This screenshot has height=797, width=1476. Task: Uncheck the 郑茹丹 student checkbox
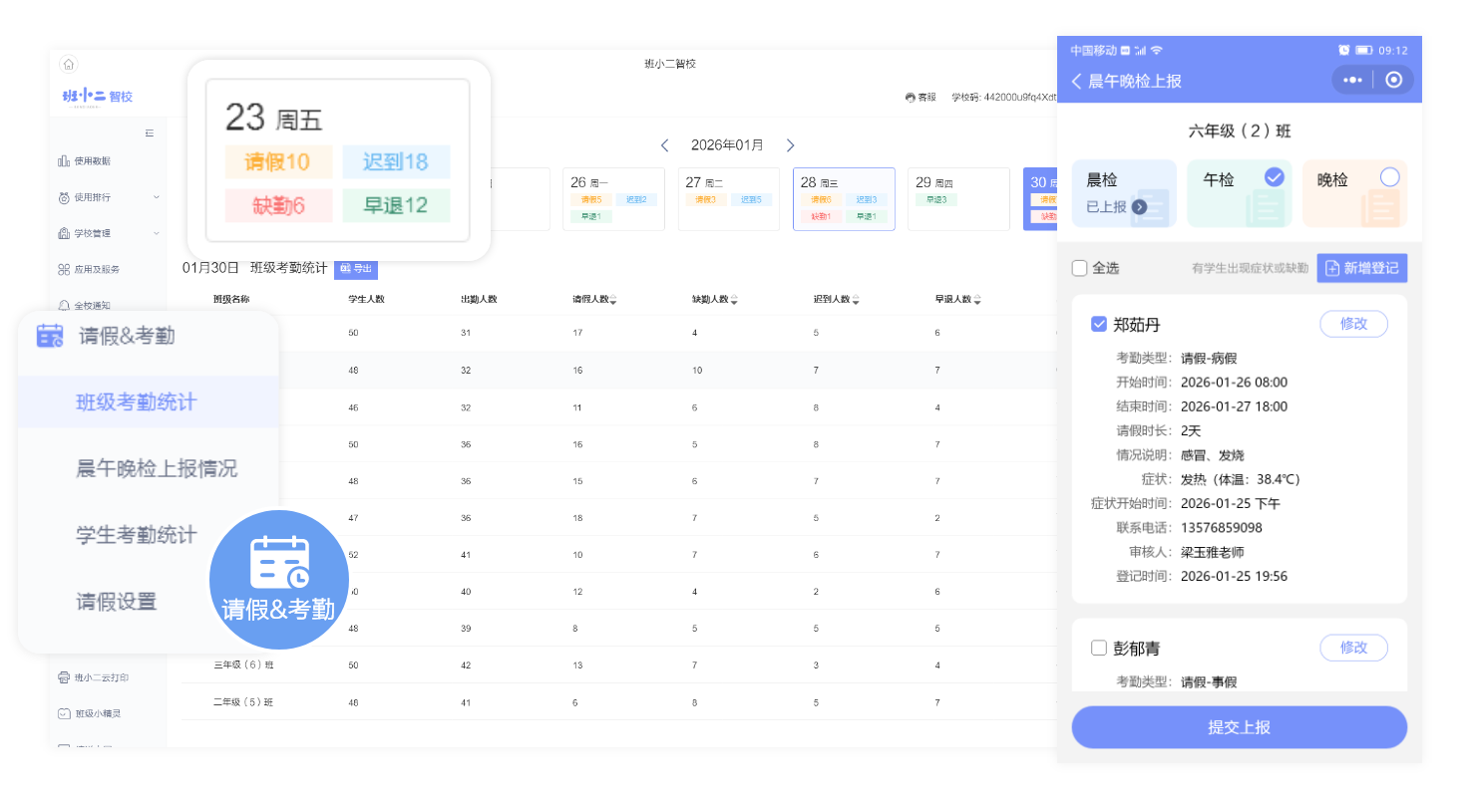(1099, 324)
